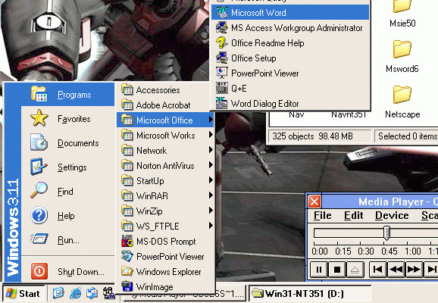
Task: Open the Netscape folder icon
Action: pos(402,95)
